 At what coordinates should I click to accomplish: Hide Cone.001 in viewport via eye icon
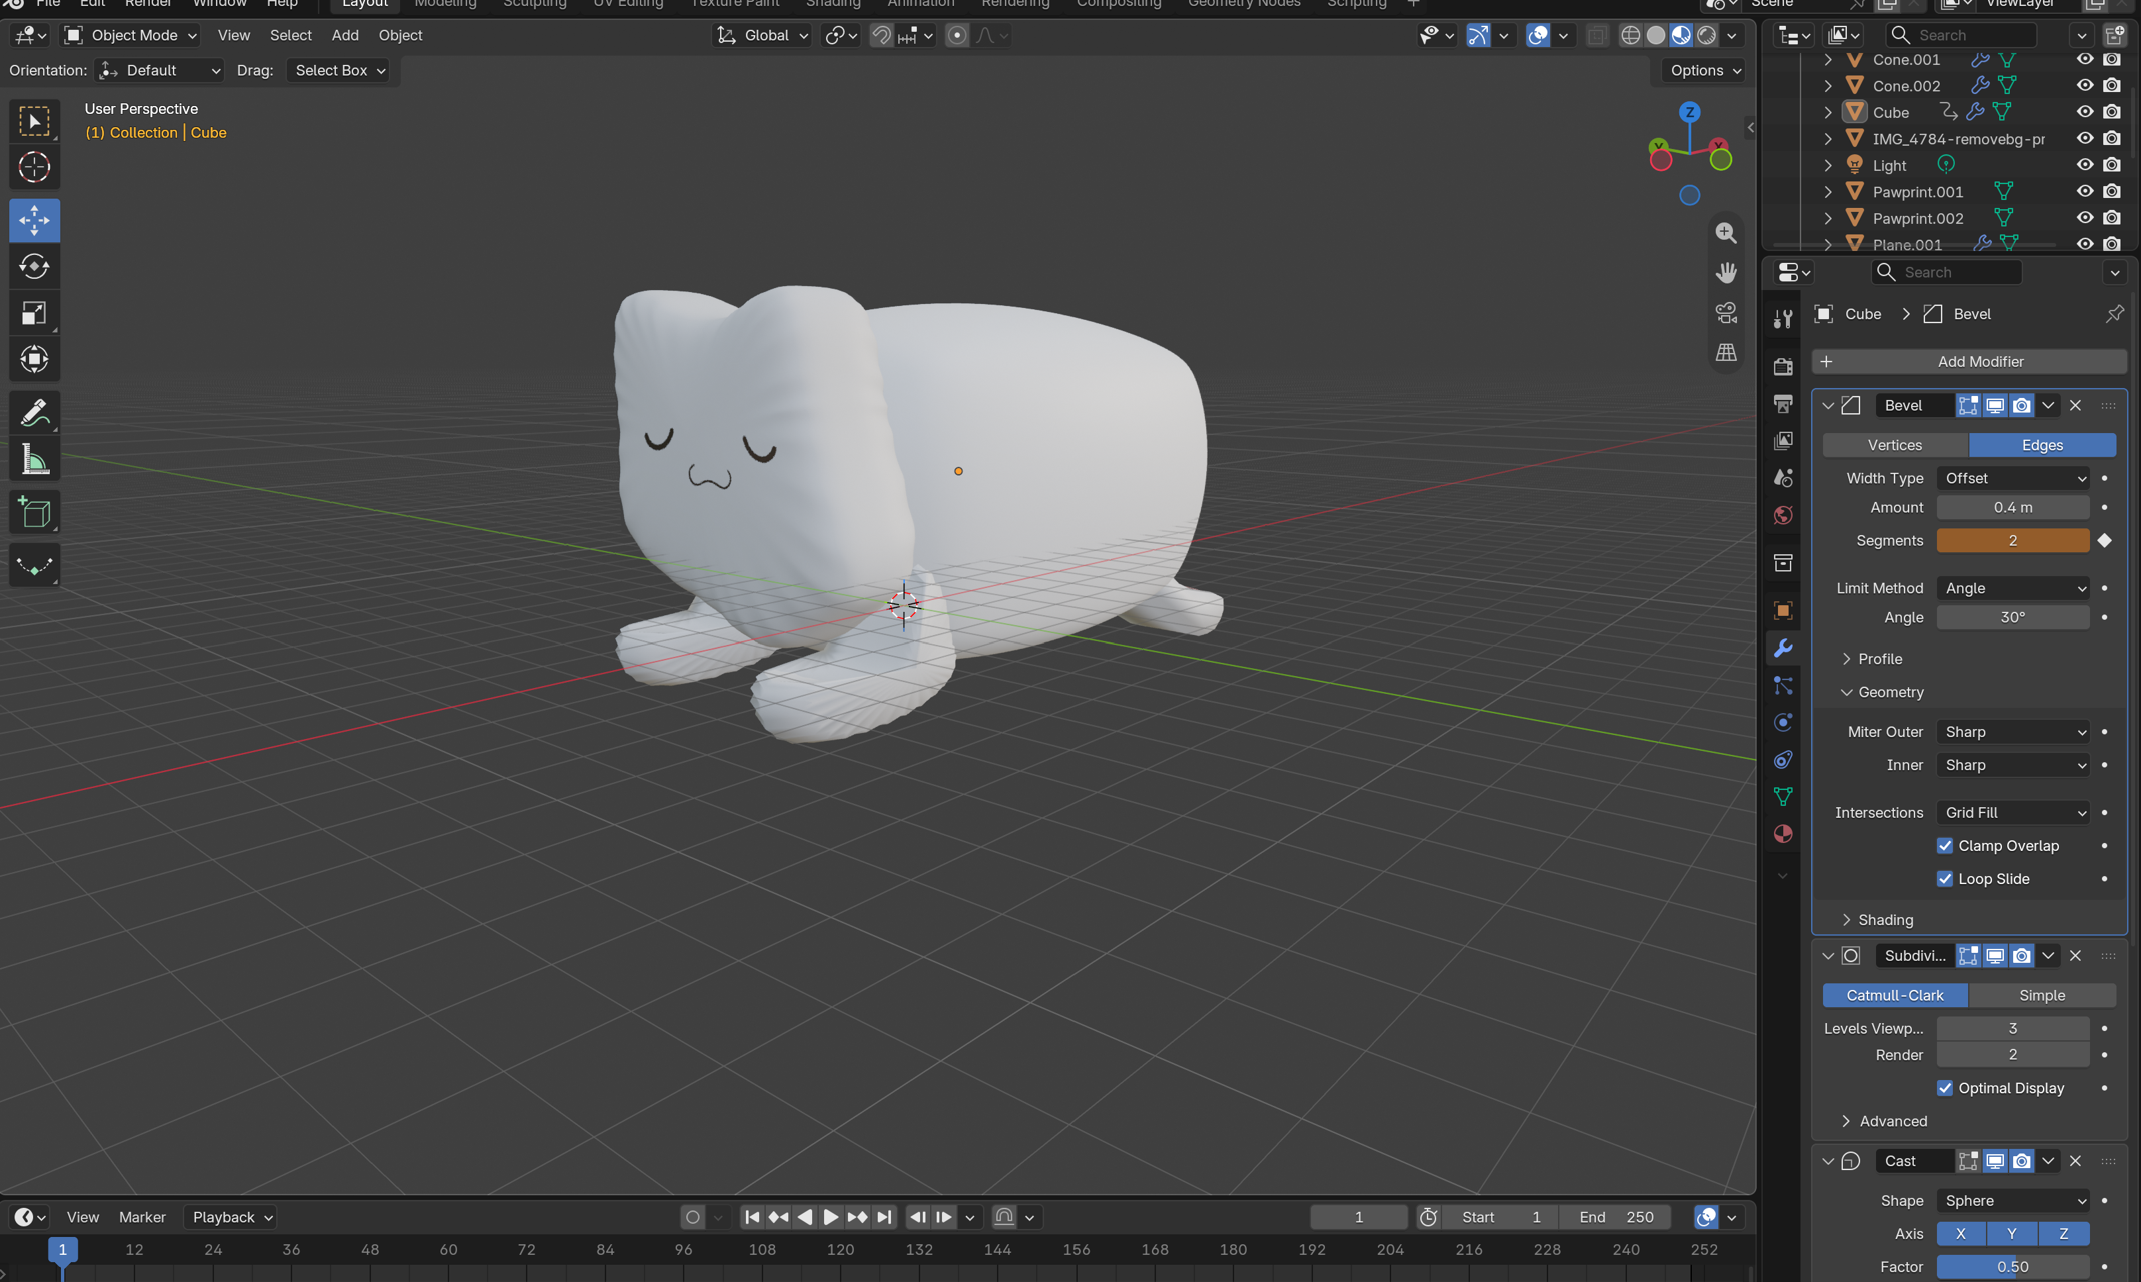pyautogui.click(x=2084, y=60)
